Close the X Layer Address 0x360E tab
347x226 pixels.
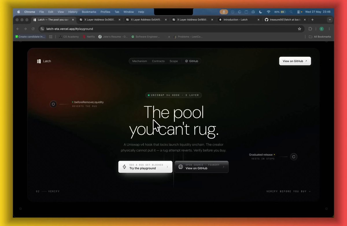tap(119, 20)
